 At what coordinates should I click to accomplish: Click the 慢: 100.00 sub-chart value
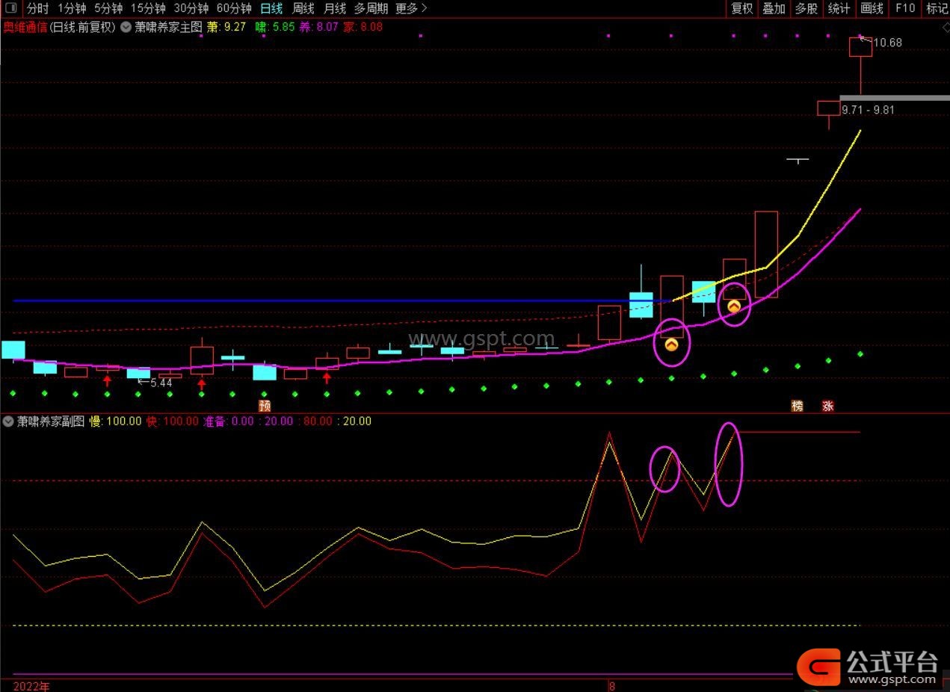click(116, 421)
